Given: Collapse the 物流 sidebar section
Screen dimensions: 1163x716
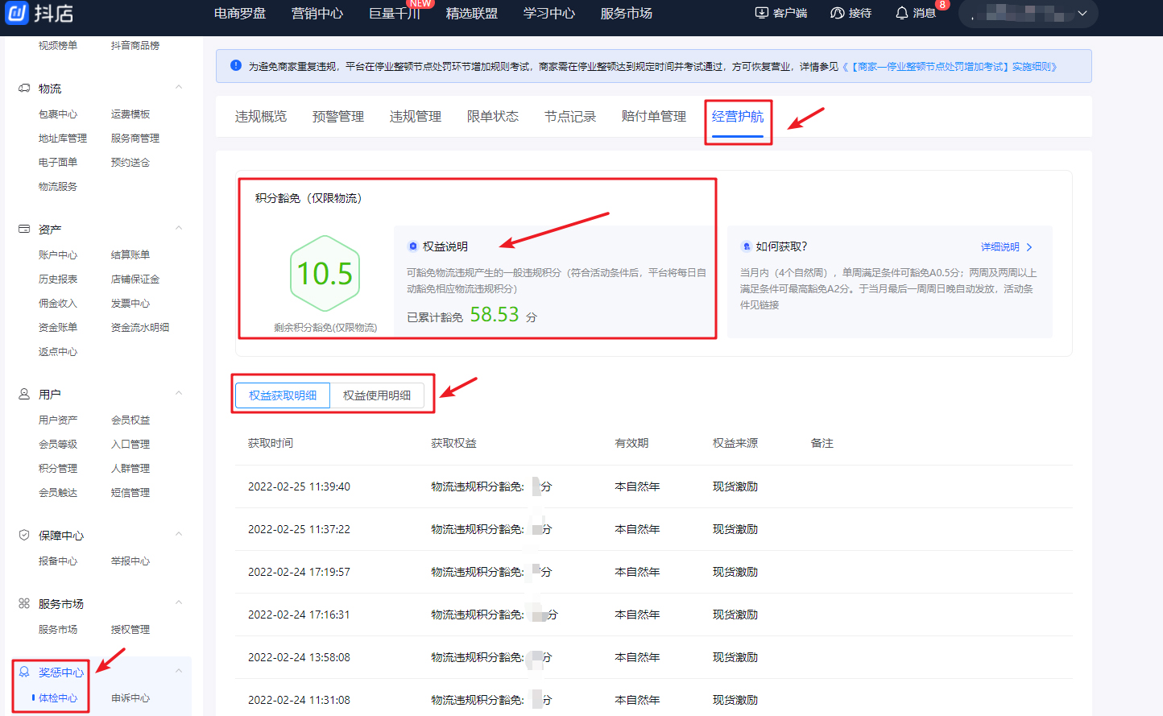Looking at the screenshot, I should click(x=179, y=87).
